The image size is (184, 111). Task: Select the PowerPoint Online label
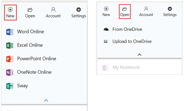(x=37, y=59)
